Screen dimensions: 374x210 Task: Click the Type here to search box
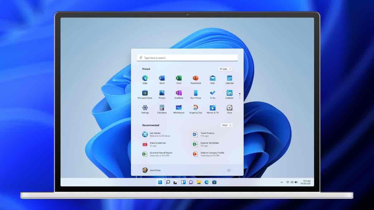[187, 58]
